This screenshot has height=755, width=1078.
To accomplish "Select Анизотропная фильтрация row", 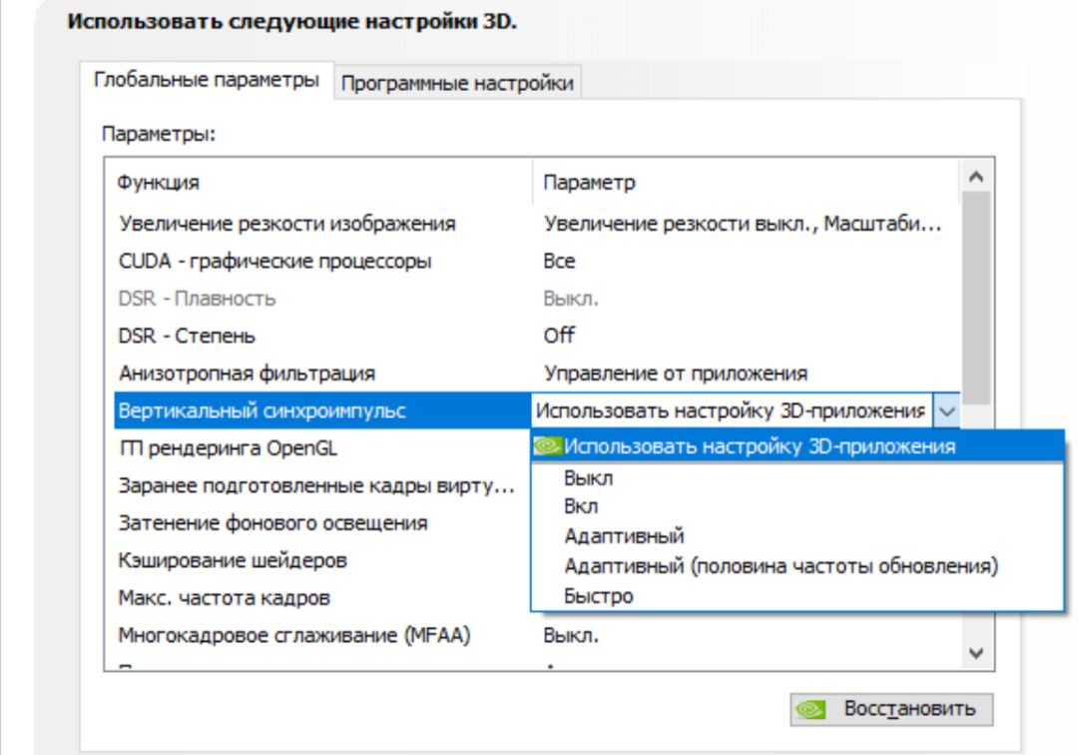I will [x=538, y=374].
